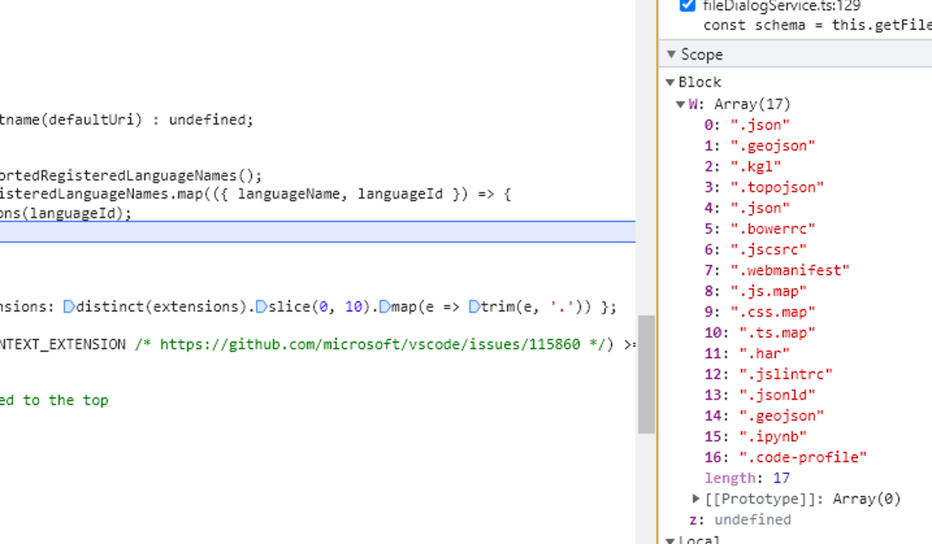
Task: Collapse the Block scope entry
Action: (670, 82)
